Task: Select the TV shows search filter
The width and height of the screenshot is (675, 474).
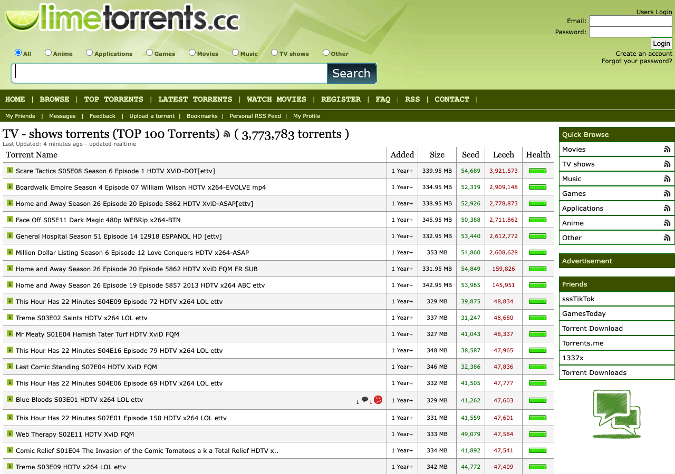Action: pos(274,52)
